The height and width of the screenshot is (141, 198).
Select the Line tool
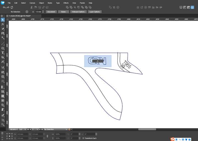(x=3, y=44)
